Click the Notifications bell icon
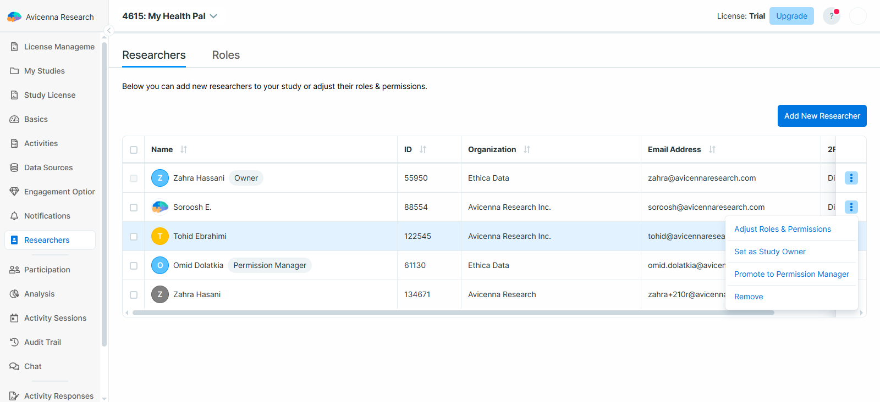The width and height of the screenshot is (880, 402). point(14,216)
